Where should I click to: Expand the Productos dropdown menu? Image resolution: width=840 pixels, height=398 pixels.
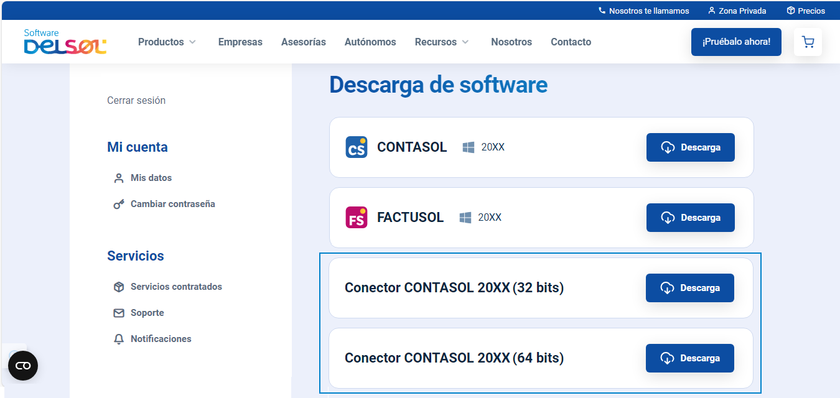[167, 42]
